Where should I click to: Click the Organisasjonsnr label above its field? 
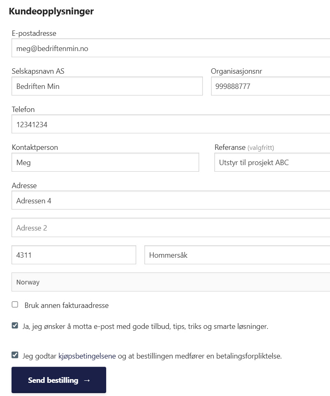click(x=237, y=71)
